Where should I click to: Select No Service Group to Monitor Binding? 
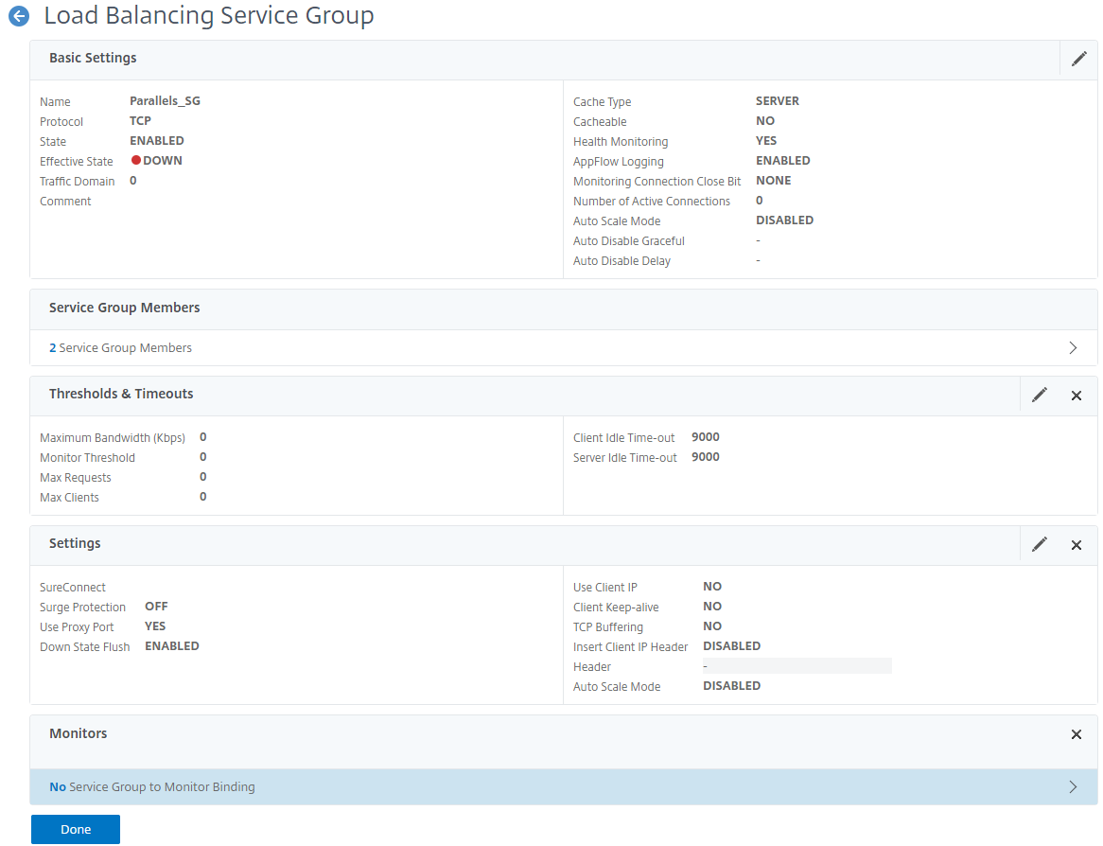(152, 787)
